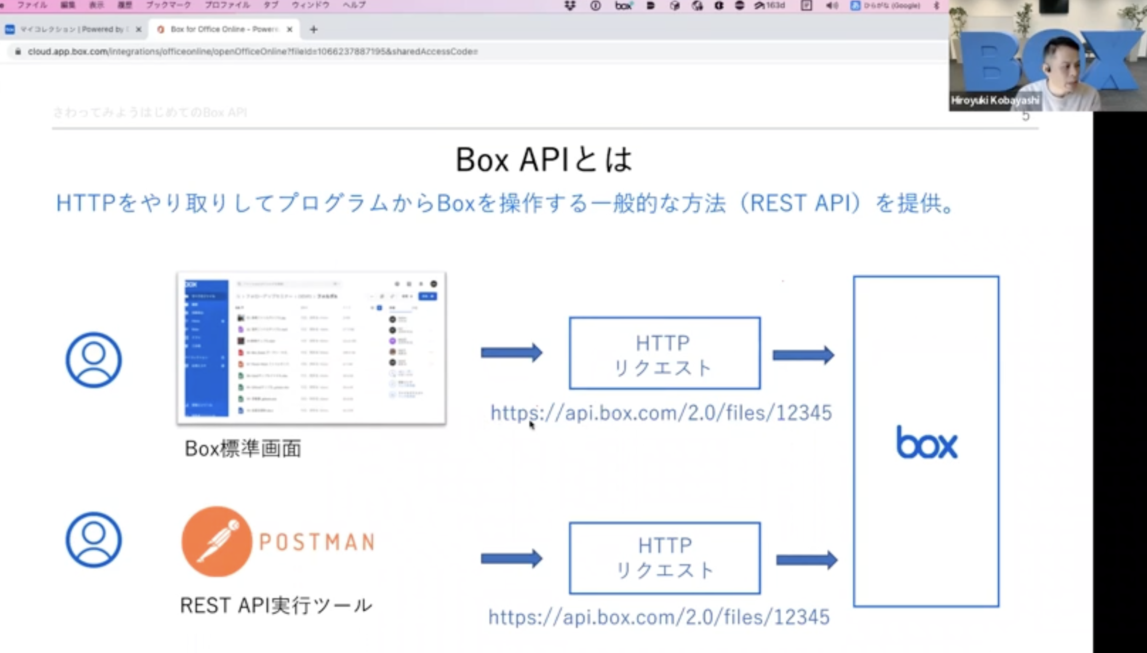The width and height of the screenshot is (1147, 653).
Task: Click the circled-i icon beside Dropbox in the menu bar
Action: [595, 5]
